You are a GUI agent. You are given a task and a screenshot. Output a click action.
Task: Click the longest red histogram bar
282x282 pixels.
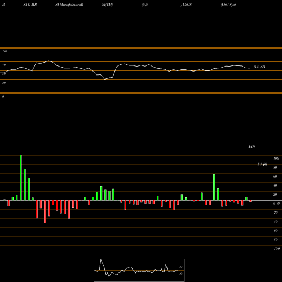pyautogui.click(x=45, y=211)
